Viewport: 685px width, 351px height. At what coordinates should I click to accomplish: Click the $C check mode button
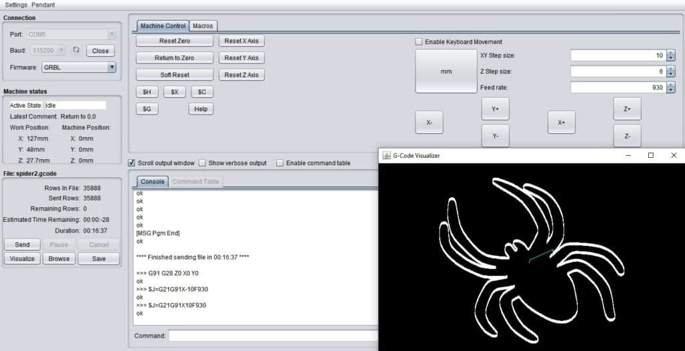click(202, 92)
